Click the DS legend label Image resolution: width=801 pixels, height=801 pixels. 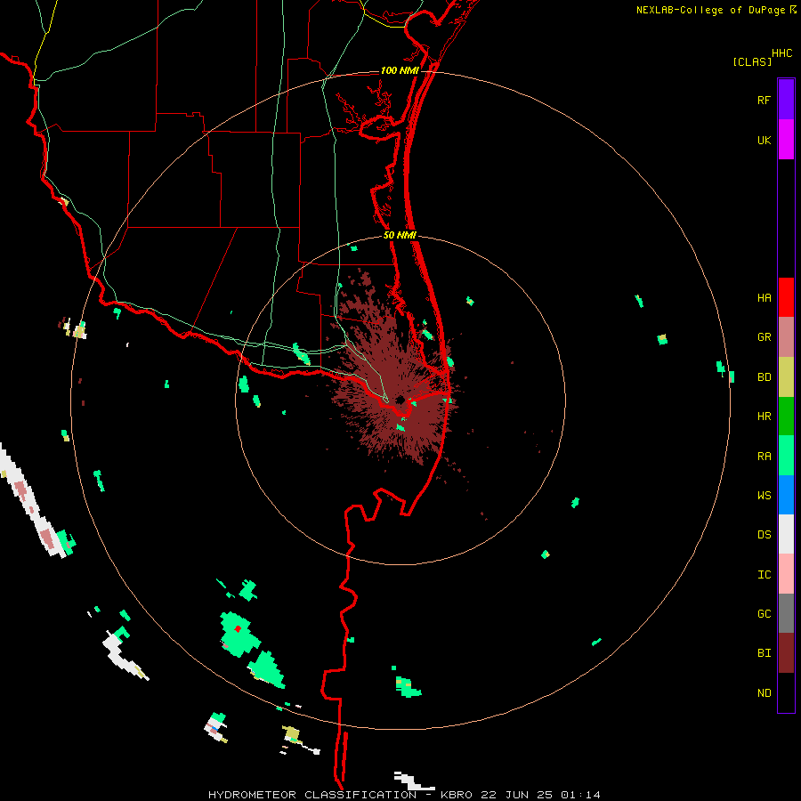(764, 535)
